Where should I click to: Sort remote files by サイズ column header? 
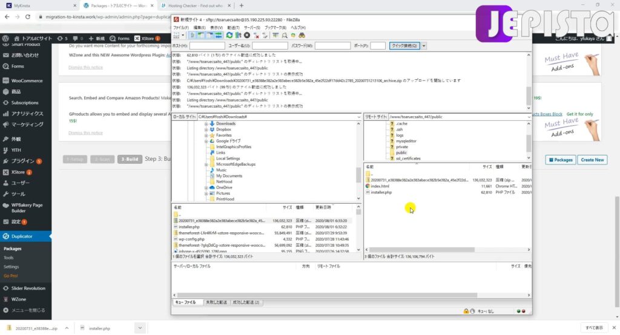(x=487, y=167)
